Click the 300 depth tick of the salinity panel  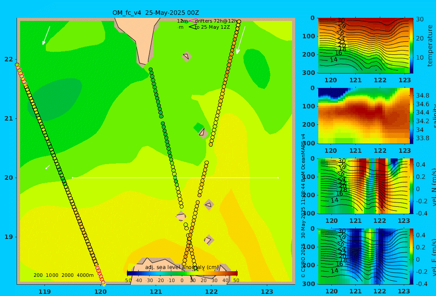click(x=309, y=143)
